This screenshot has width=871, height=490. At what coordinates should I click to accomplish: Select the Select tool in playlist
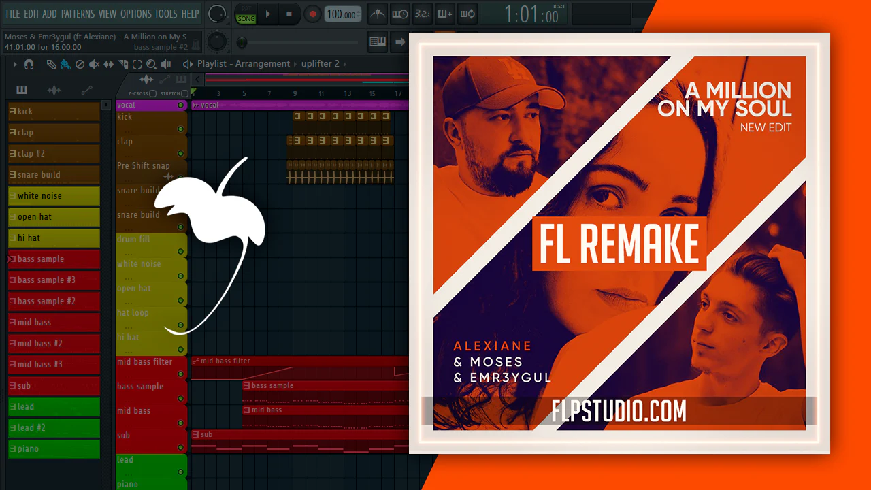coord(137,64)
